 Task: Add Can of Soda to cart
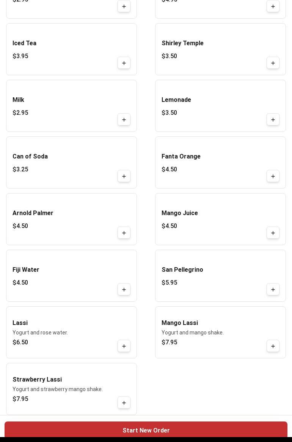pos(124,176)
